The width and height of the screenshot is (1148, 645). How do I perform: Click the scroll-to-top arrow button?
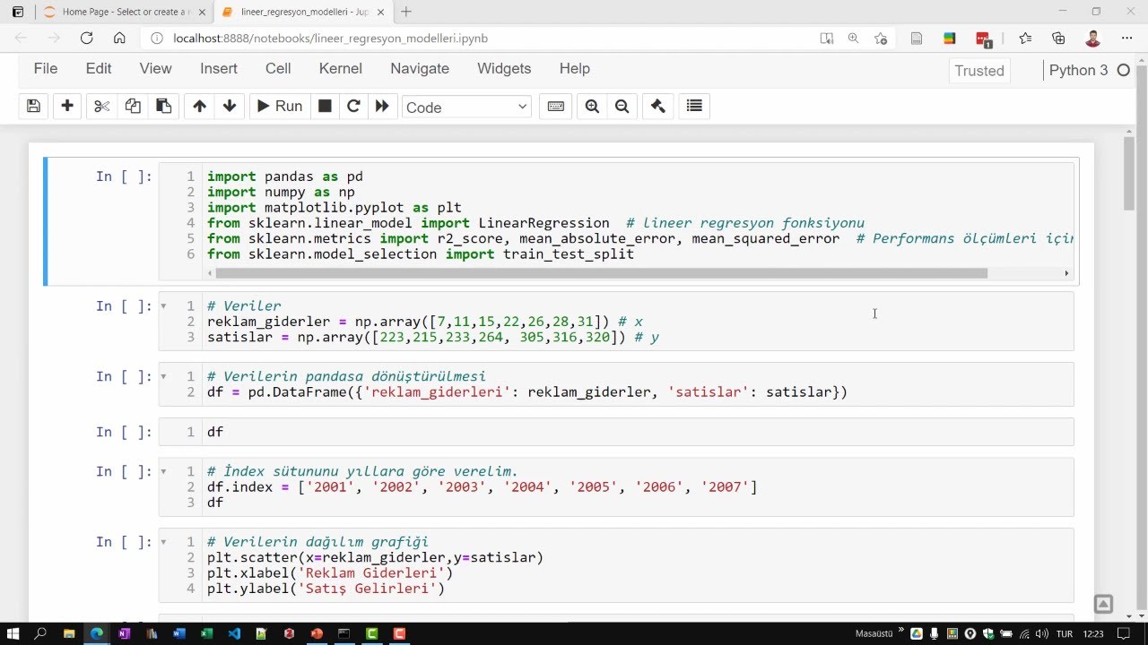click(1103, 604)
